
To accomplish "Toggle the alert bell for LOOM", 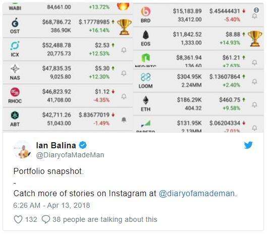I will pyautogui.click(x=254, y=82).
